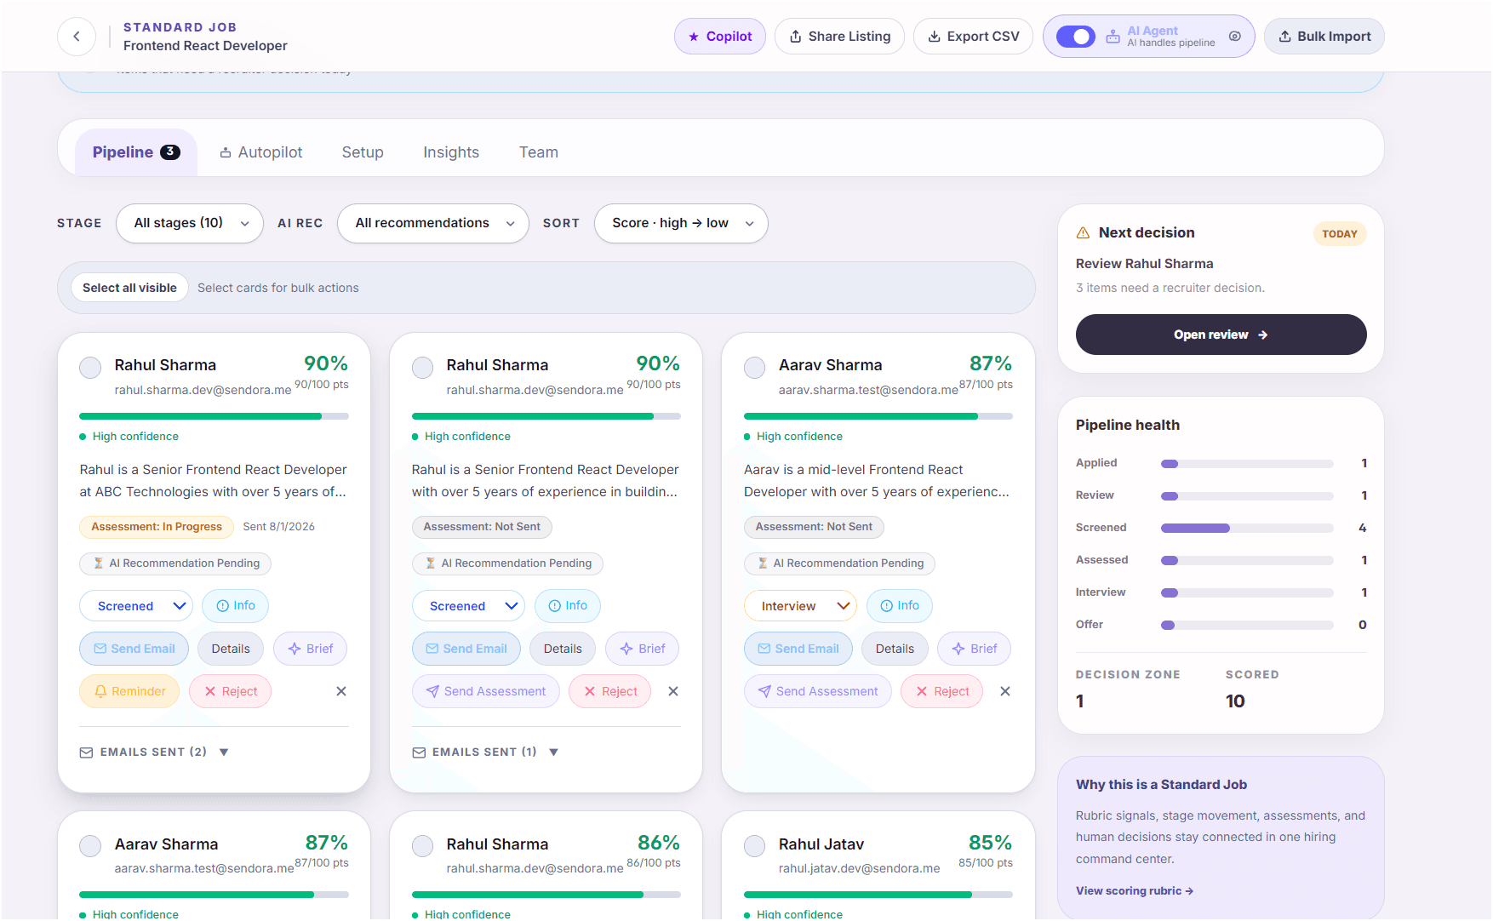The width and height of the screenshot is (1493, 921).
Task: Click the Offer pipeline health bar
Action: click(x=1247, y=625)
